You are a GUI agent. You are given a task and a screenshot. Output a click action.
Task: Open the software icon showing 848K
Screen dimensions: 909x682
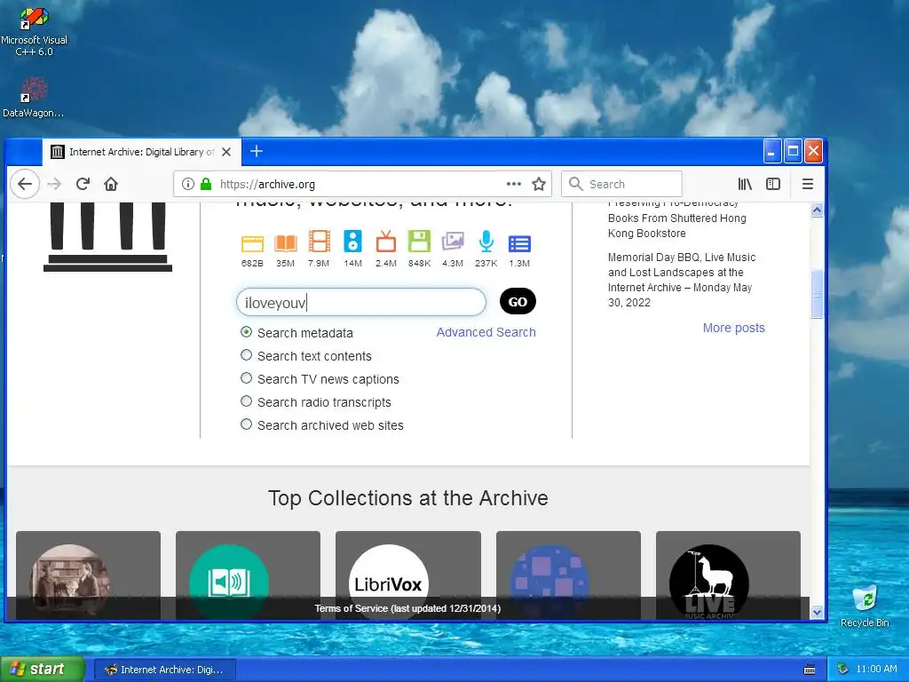[419, 242]
